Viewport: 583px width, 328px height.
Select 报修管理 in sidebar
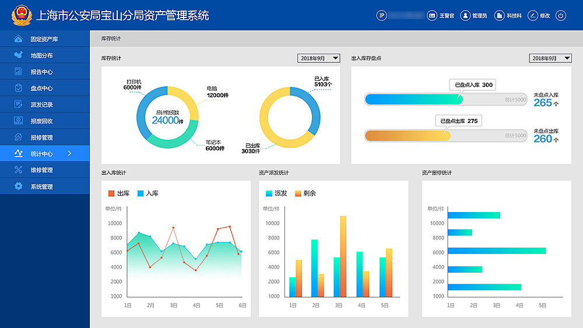pos(45,137)
